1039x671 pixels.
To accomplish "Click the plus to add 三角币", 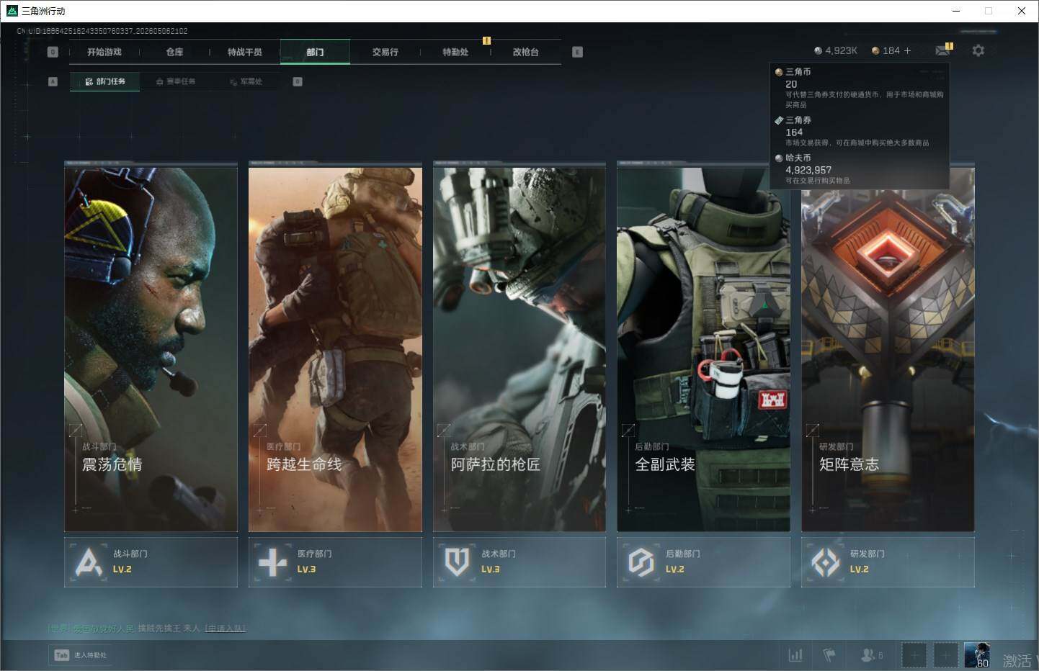I will [x=907, y=50].
